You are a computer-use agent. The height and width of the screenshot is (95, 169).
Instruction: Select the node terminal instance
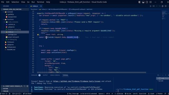pos(163,78)
